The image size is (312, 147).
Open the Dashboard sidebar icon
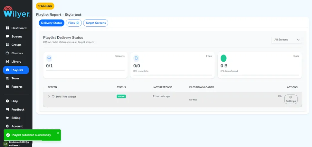[x=7, y=28]
